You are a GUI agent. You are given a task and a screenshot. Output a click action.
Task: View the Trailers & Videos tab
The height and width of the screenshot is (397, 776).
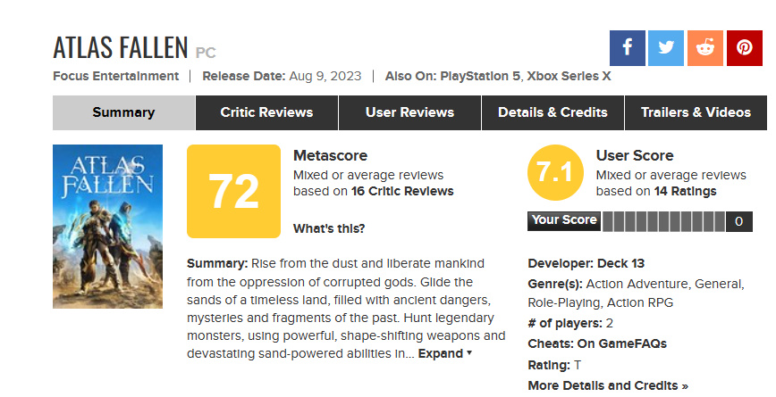(x=696, y=112)
